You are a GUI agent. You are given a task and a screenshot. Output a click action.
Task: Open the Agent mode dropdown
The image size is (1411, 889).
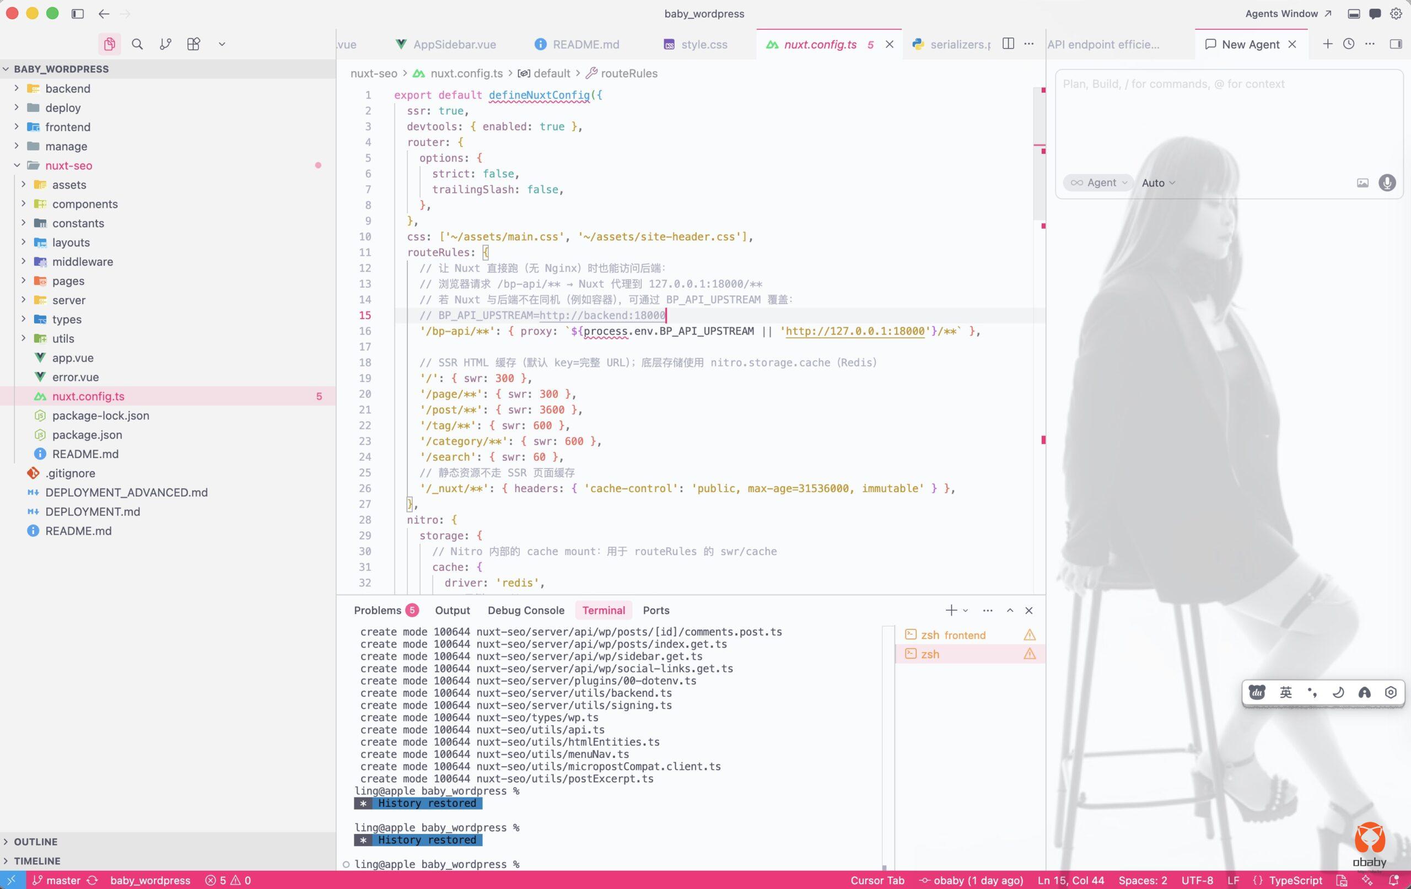(x=1097, y=183)
